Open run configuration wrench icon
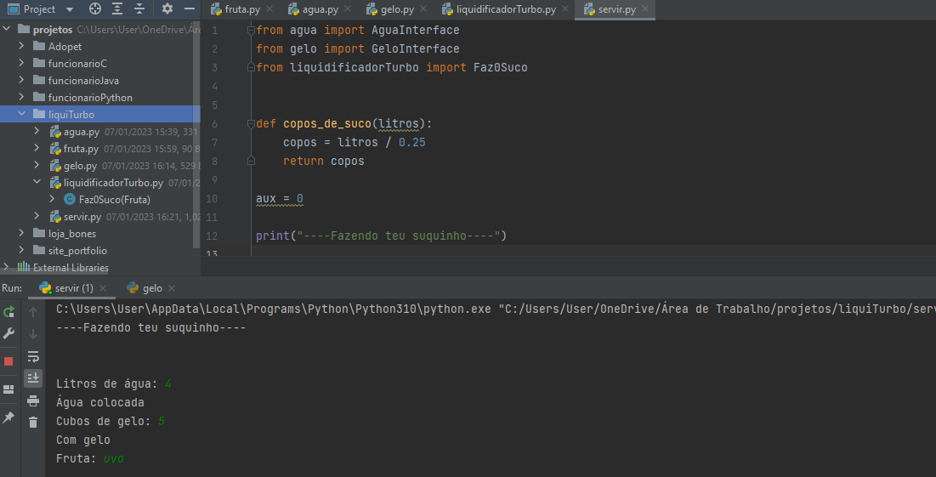This screenshot has height=477, width=936. tap(9, 333)
